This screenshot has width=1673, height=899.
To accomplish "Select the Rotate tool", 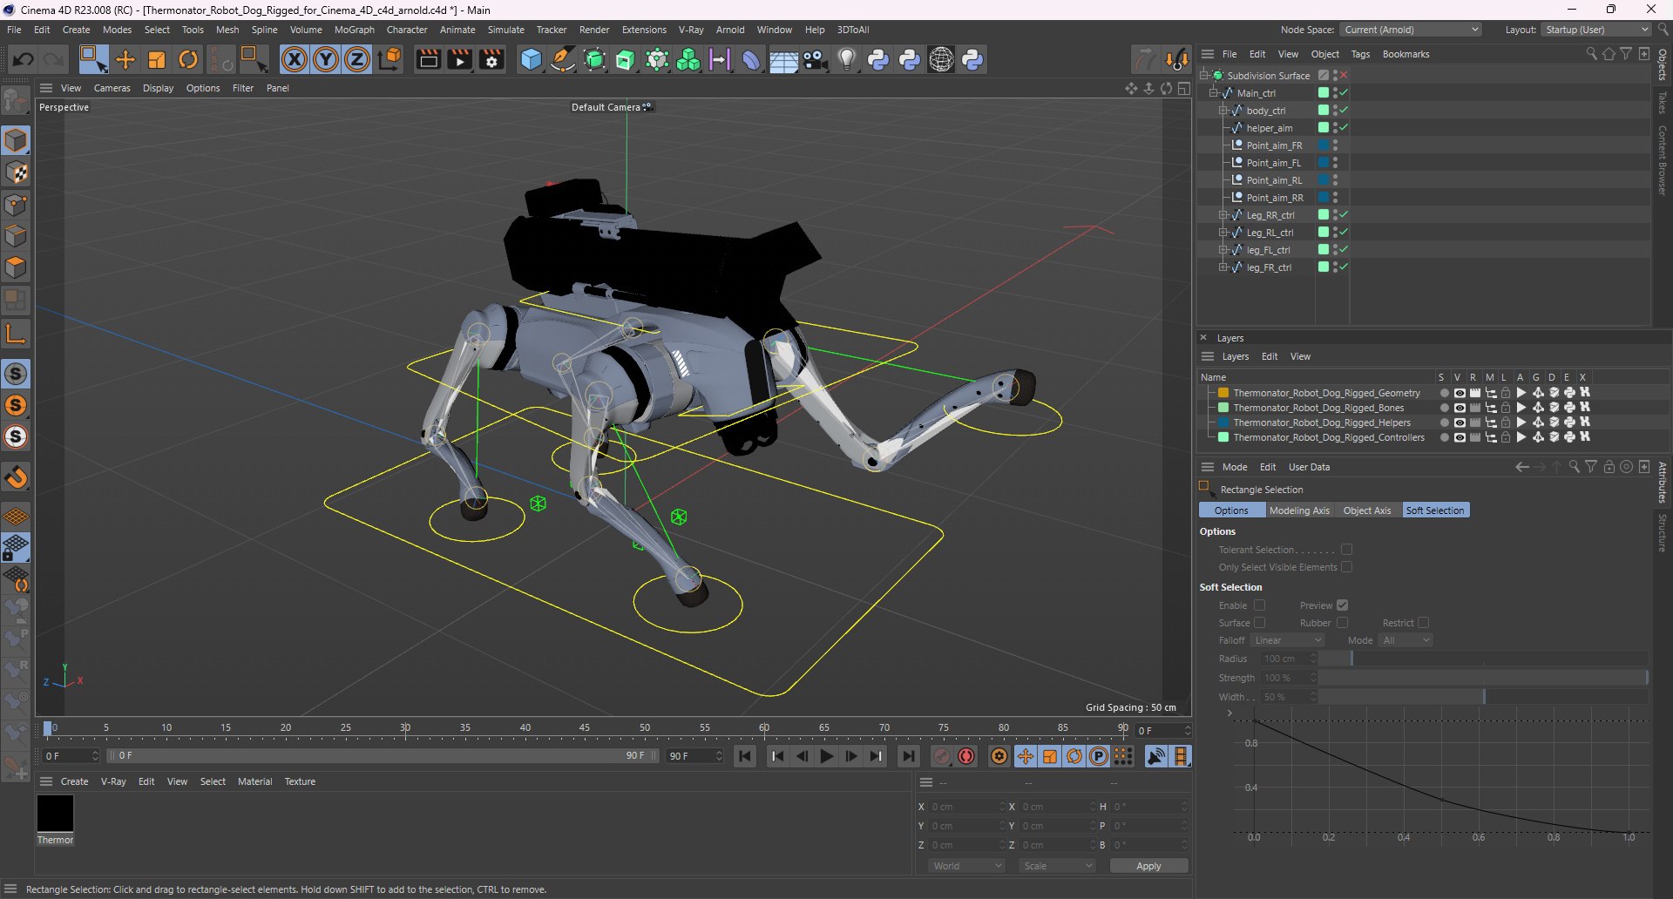I will 188,59.
